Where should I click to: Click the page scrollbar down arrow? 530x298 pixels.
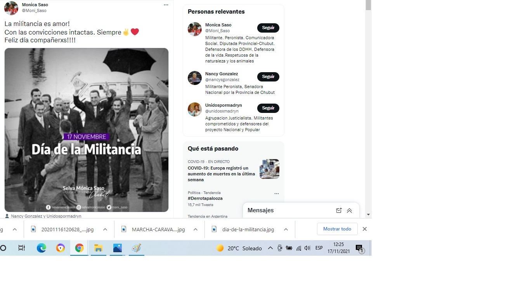coord(368,214)
